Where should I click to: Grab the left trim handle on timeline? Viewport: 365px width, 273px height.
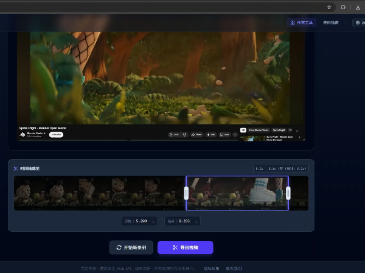[x=186, y=193]
